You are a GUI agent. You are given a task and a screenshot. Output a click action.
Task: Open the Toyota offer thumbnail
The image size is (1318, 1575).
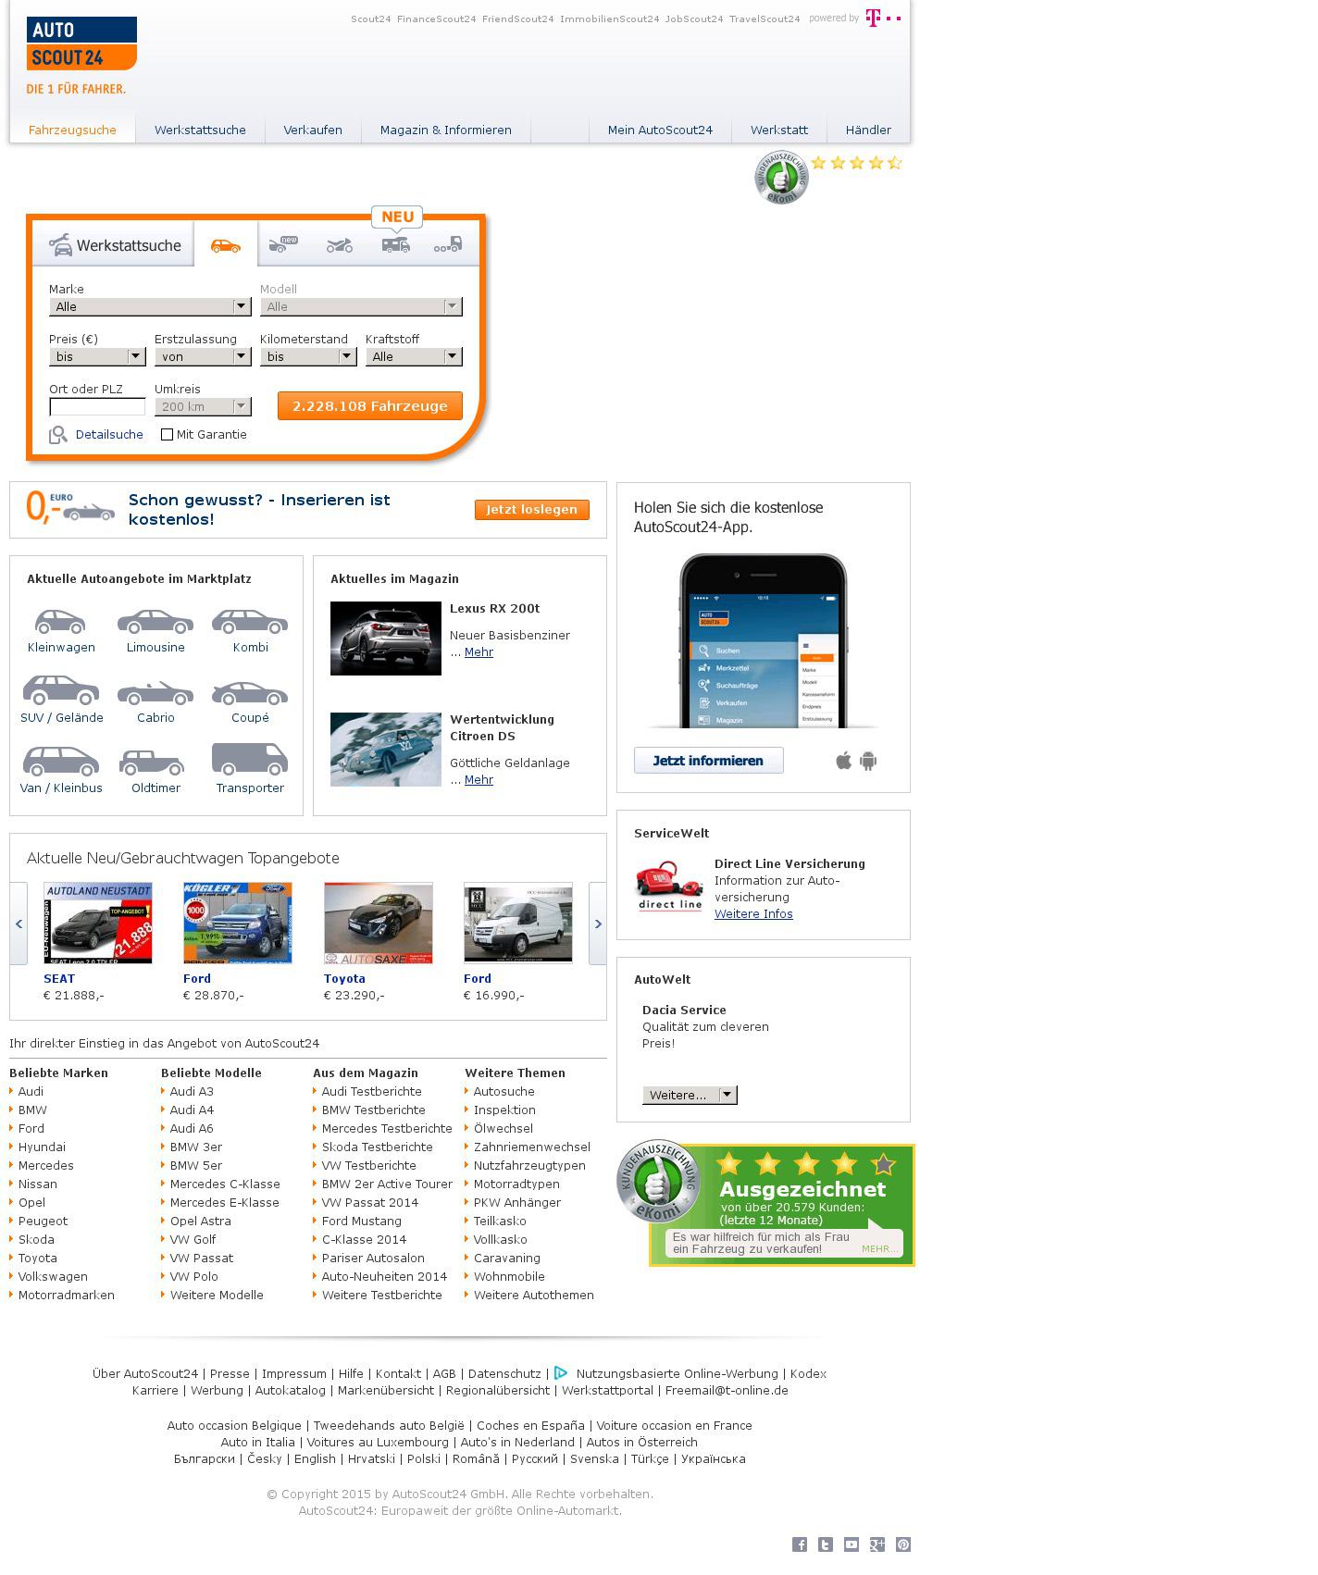pos(379,923)
